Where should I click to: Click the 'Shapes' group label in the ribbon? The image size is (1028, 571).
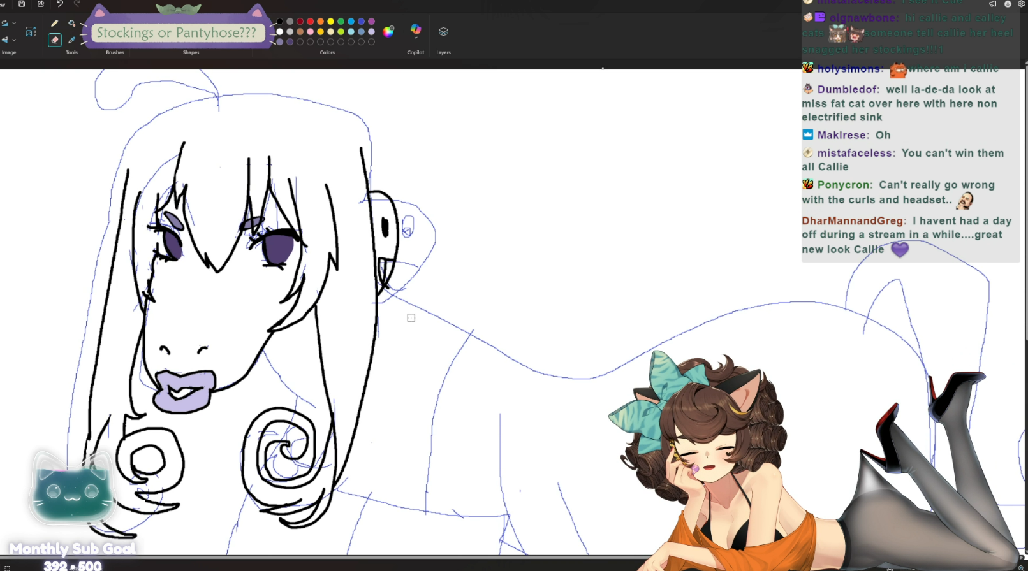tap(191, 52)
